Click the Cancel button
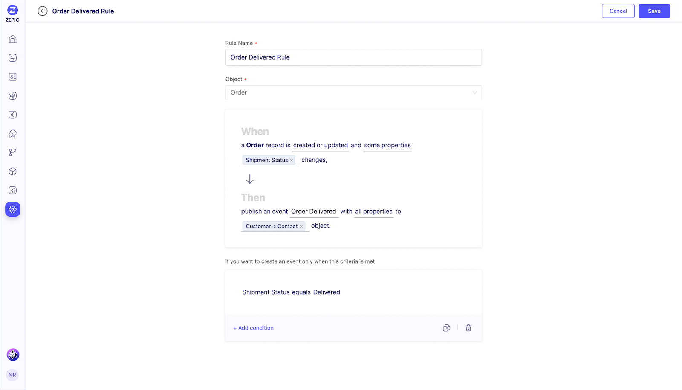 pyautogui.click(x=618, y=11)
